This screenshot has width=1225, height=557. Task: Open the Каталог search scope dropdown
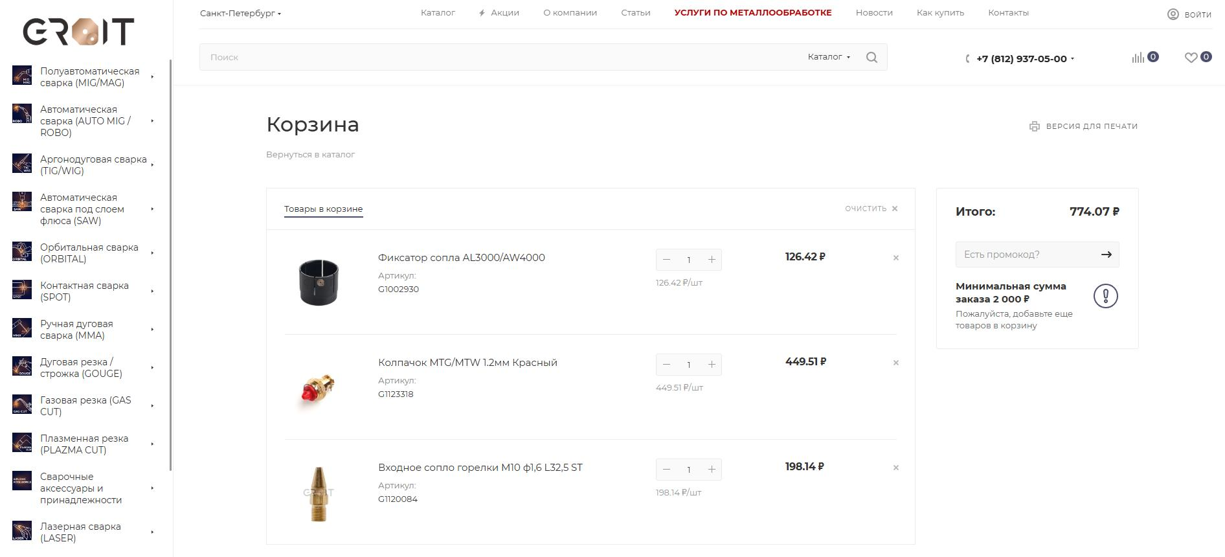tap(829, 57)
